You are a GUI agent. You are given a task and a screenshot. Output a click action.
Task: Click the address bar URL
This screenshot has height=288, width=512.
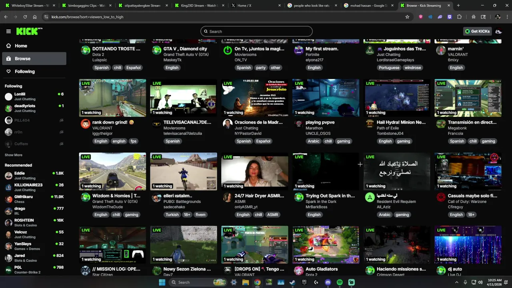[x=87, y=17]
